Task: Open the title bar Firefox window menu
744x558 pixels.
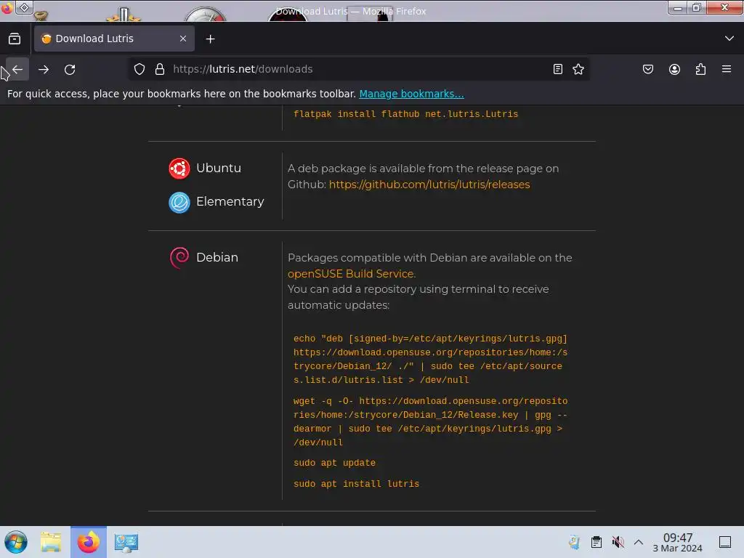Action: tap(7, 8)
